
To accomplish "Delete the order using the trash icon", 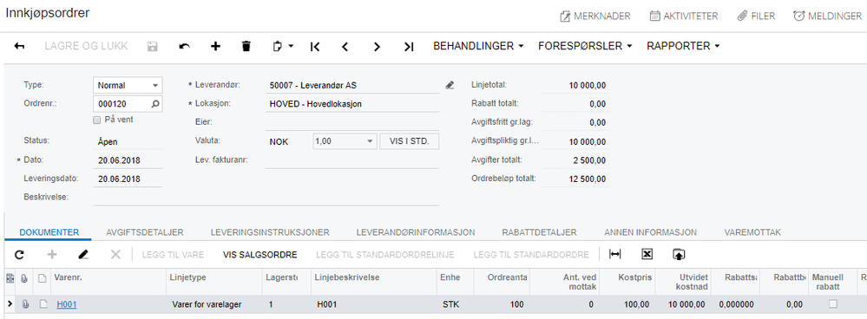I will [x=246, y=47].
